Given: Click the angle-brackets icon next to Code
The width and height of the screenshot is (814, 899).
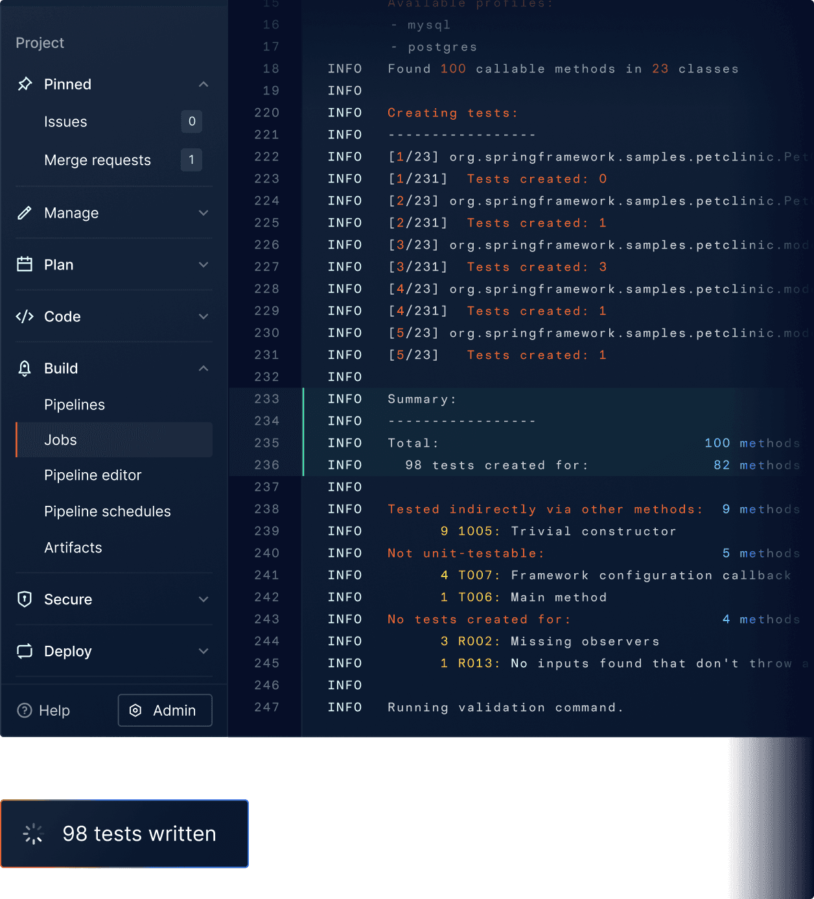Looking at the screenshot, I should pos(25,317).
